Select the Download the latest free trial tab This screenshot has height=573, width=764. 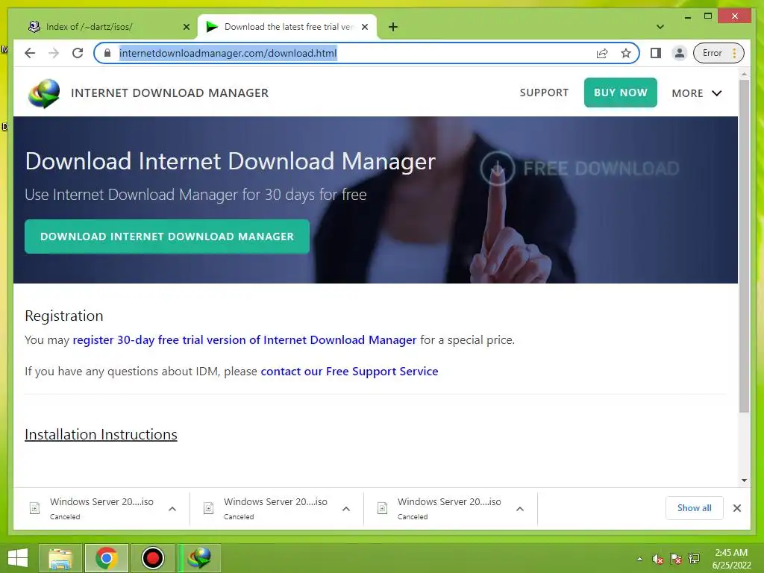287,27
